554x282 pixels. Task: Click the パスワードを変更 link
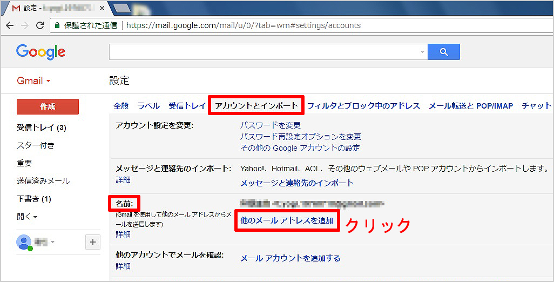coord(270,125)
